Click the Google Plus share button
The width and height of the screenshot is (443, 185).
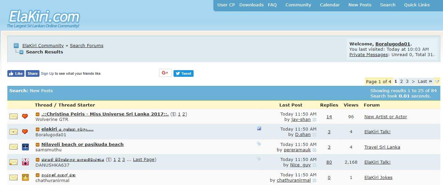[165, 73]
